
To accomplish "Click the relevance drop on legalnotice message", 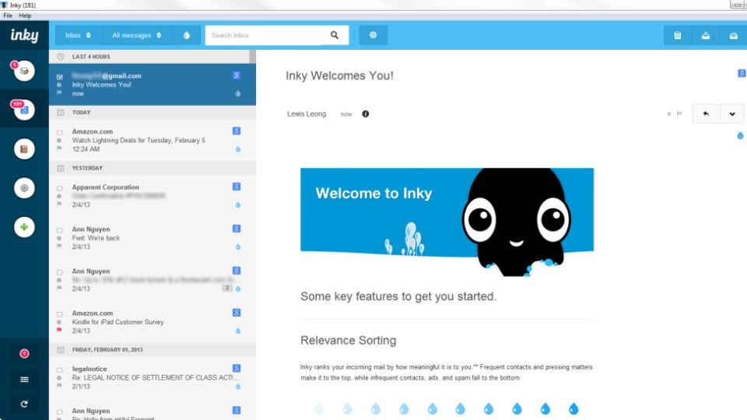I will 238,387.
